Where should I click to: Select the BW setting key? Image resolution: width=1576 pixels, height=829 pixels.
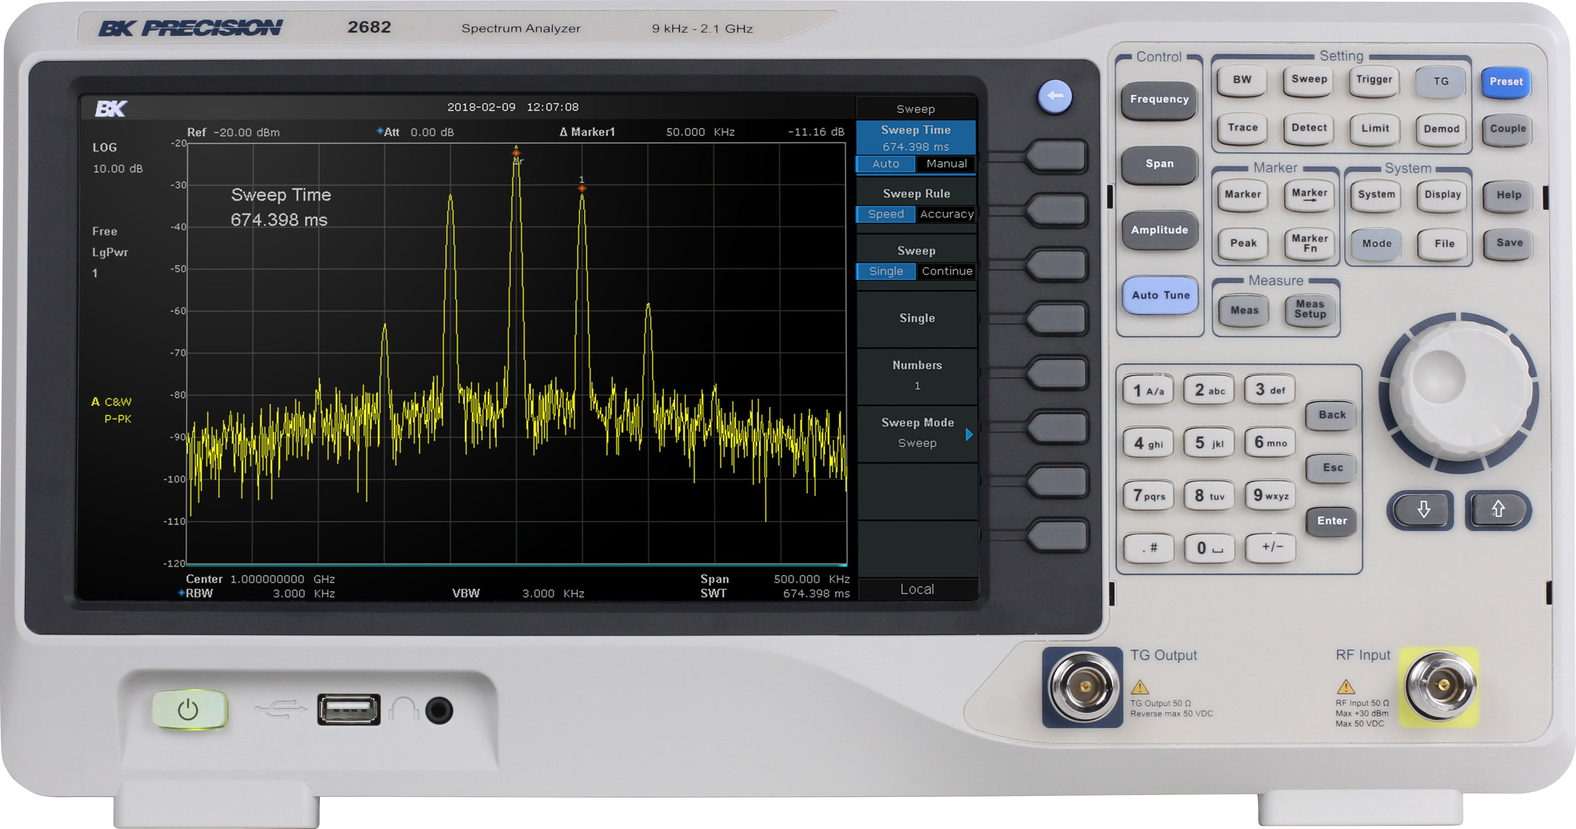click(1242, 80)
